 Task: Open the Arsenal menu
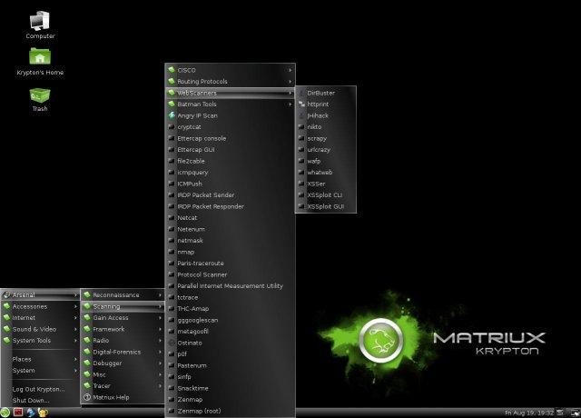(40, 294)
